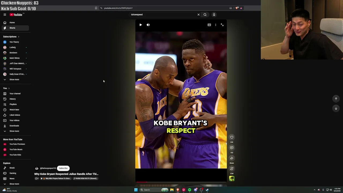Open the sound thumbnail below Remix

tap(232, 179)
